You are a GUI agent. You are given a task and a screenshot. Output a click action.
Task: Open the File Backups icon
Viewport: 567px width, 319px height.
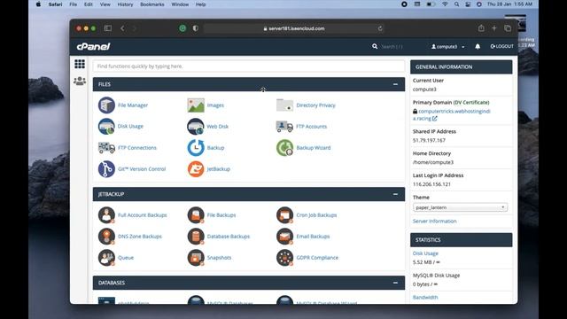[196, 215]
